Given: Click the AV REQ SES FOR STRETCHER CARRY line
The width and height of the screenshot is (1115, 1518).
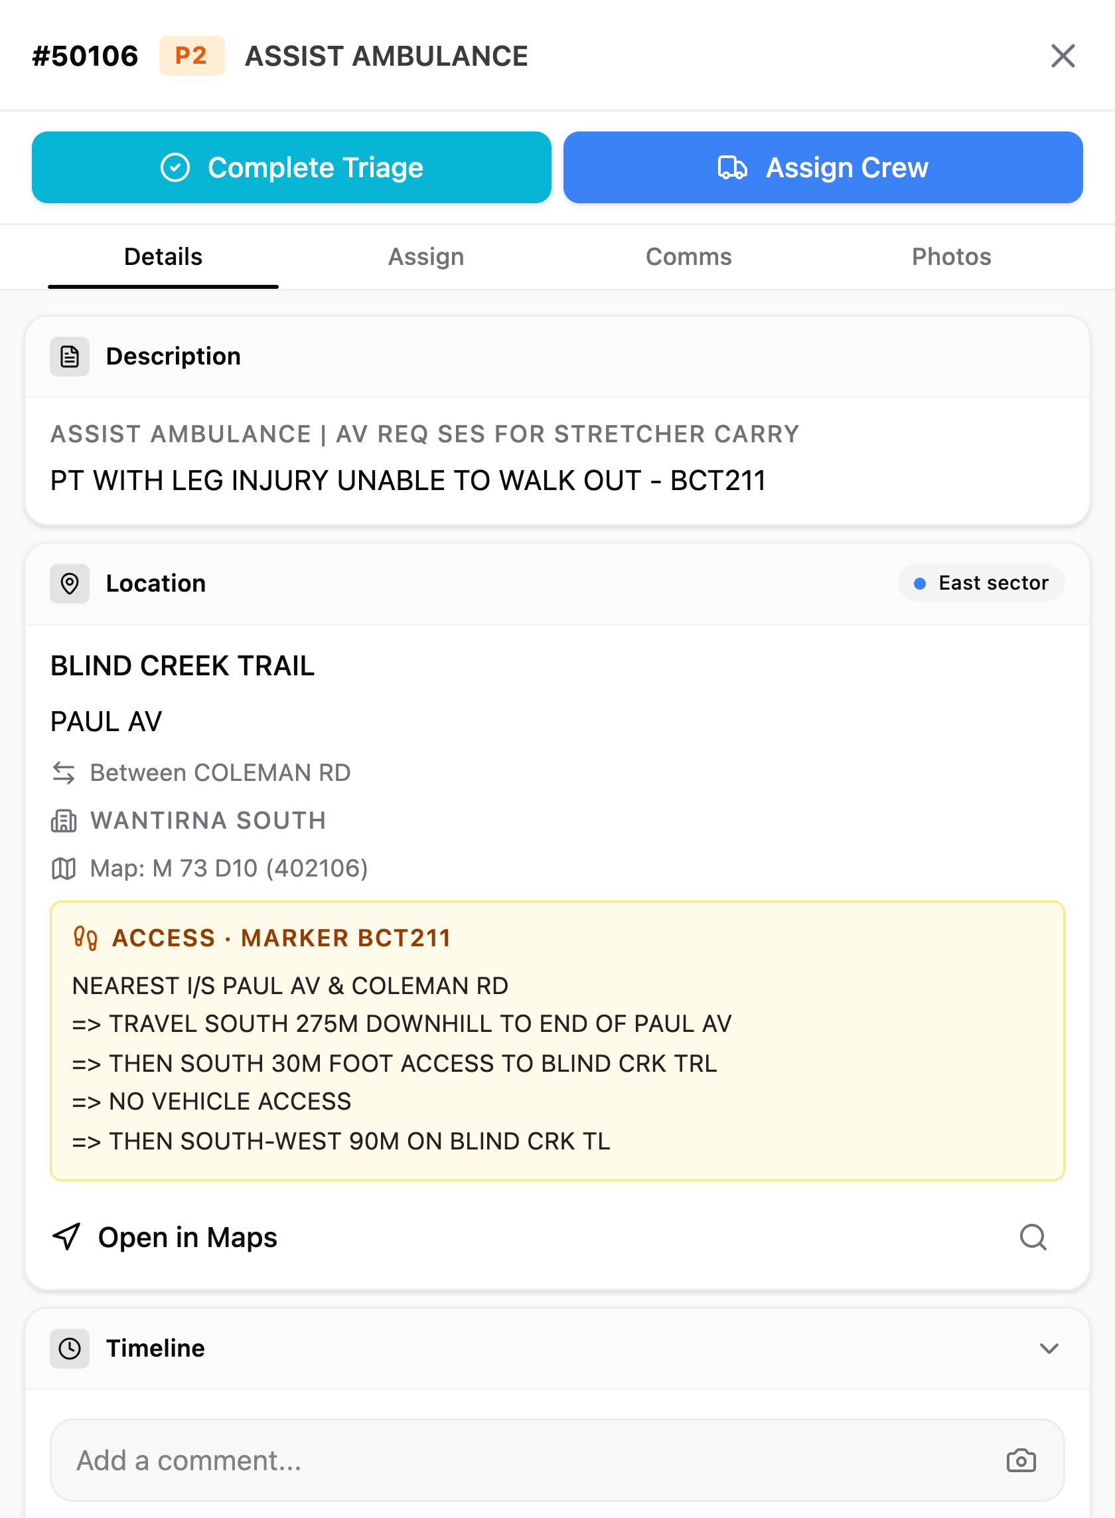Looking at the screenshot, I should point(567,434).
